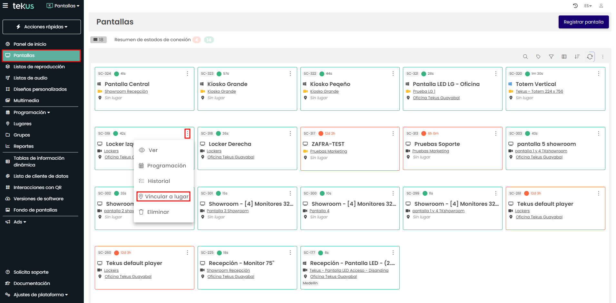Expand the Acciones rápidas dropdown
This screenshot has height=303, width=616.
42,27
